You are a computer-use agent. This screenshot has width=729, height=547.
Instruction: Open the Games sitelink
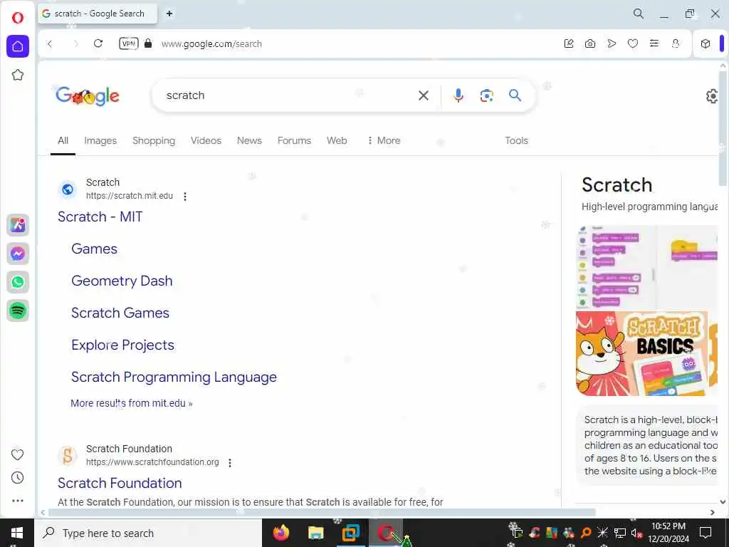click(x=95, y=249)
